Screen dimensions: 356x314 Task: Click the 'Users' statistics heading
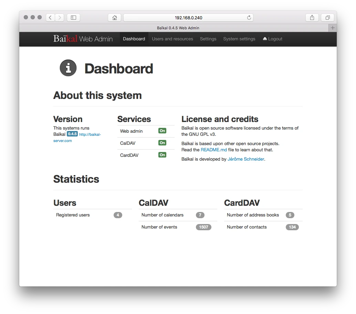click(65, 203)
